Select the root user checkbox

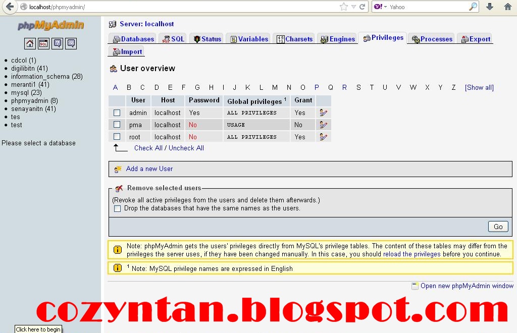[117, 136]
